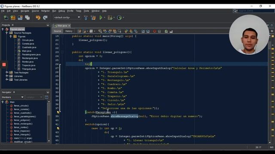
Task: Click the hint lightbulb at line 38
Action: pyautogui.click(x=58, y=112)
